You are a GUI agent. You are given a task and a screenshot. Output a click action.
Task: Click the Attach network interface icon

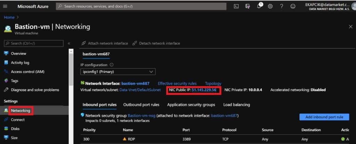click(83, 43)
